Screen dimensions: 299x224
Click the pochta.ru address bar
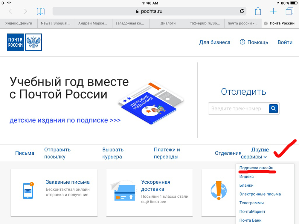click(x=149, y=11)
